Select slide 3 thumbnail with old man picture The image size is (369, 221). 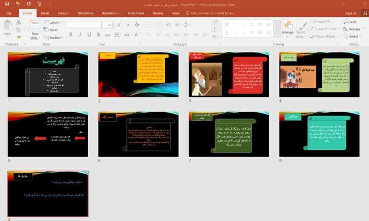(229, 75)
